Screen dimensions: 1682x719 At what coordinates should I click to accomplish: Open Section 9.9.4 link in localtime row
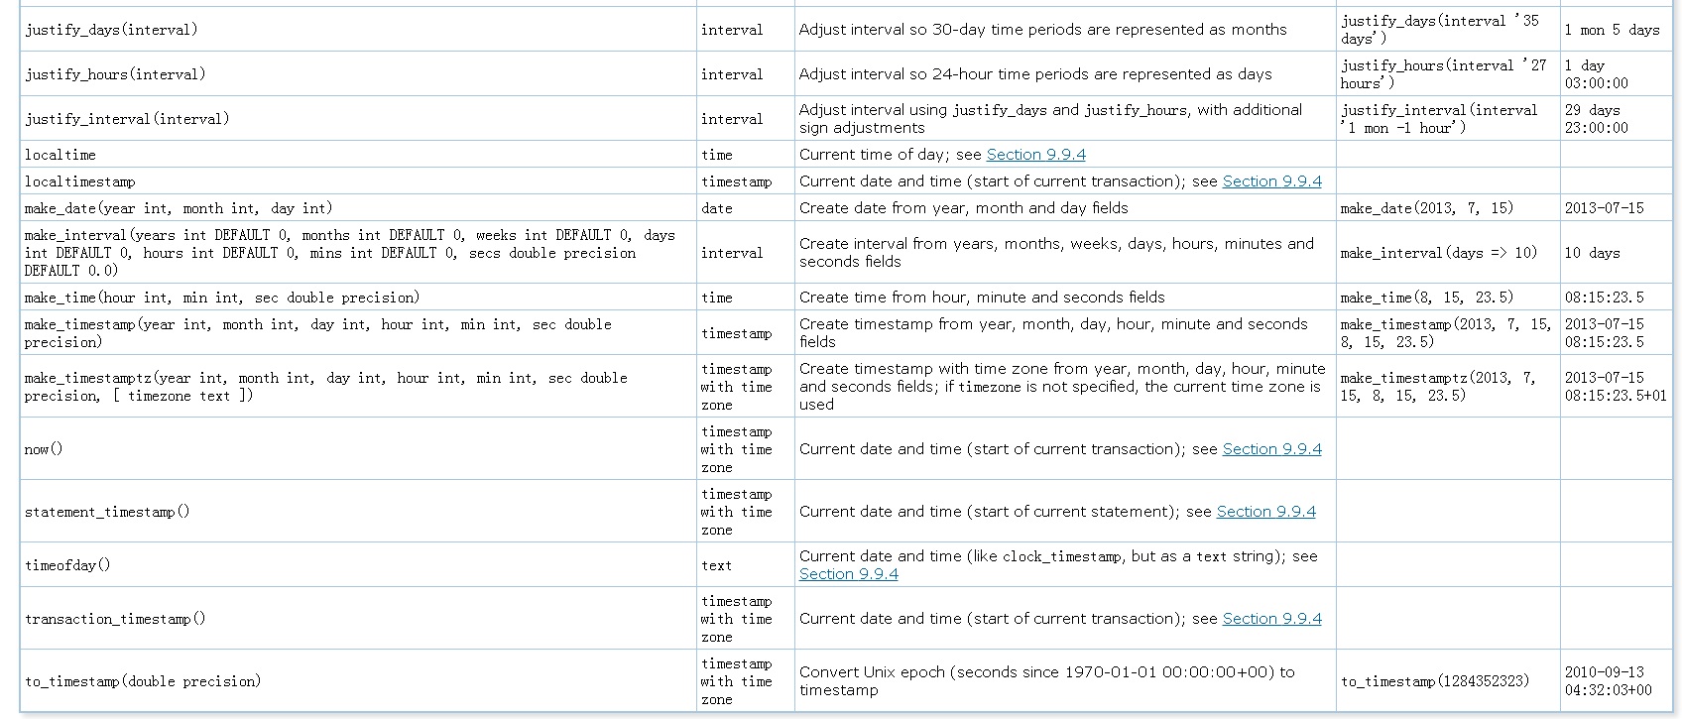coord(1035,155)
